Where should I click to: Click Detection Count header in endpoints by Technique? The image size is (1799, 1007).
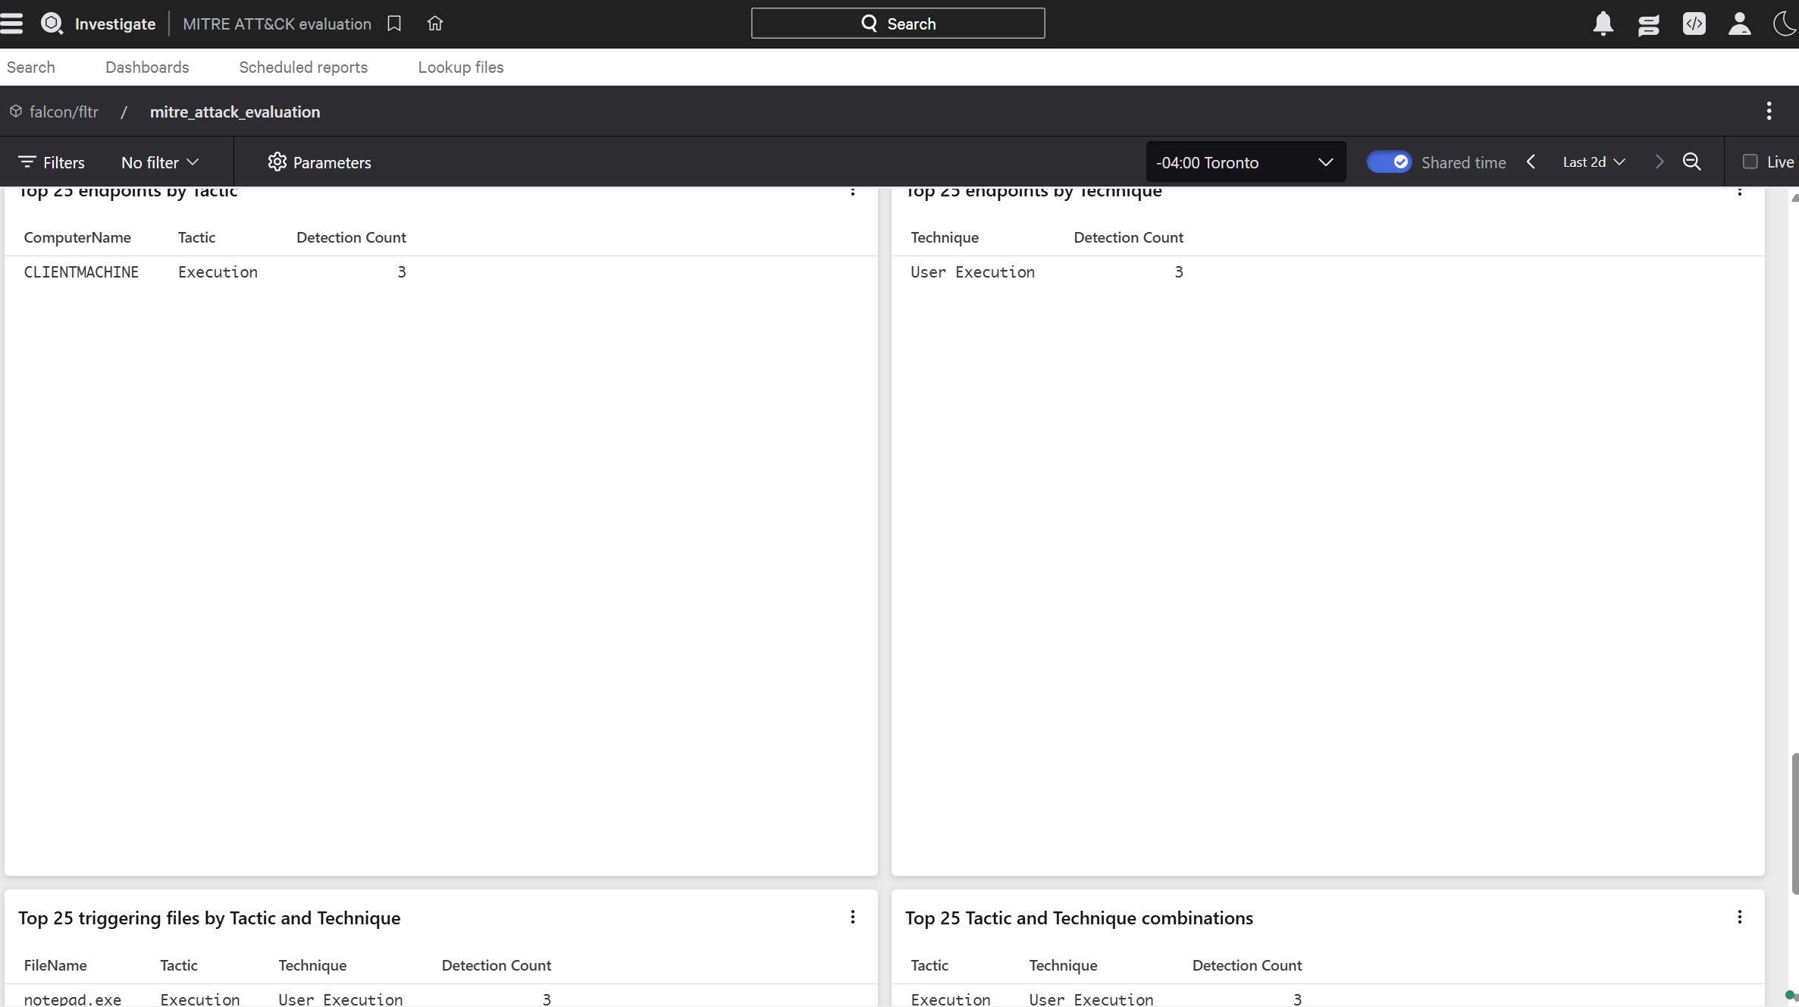point(1128,237)
